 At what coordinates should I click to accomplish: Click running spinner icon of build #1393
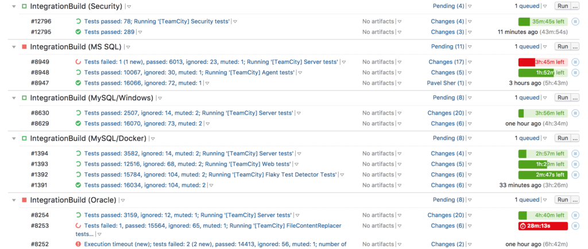(78, 164)
